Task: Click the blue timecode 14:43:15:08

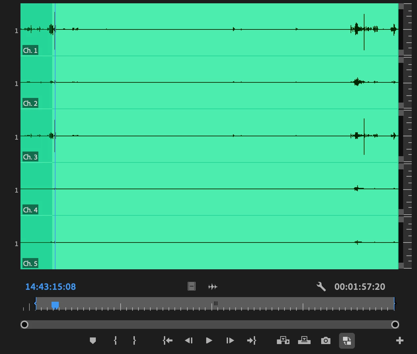Action: (51, 287)
